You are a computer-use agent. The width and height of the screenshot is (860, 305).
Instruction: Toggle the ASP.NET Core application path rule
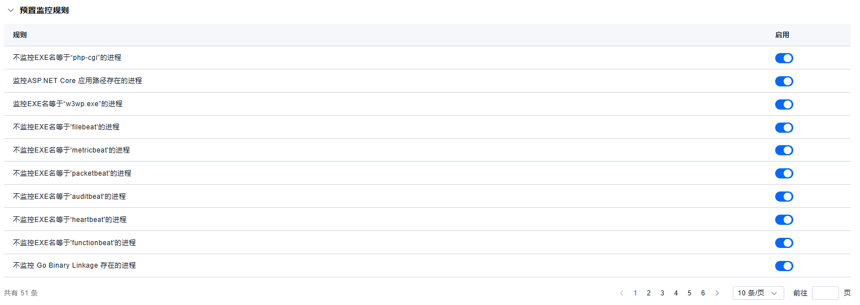coord(784,81)
